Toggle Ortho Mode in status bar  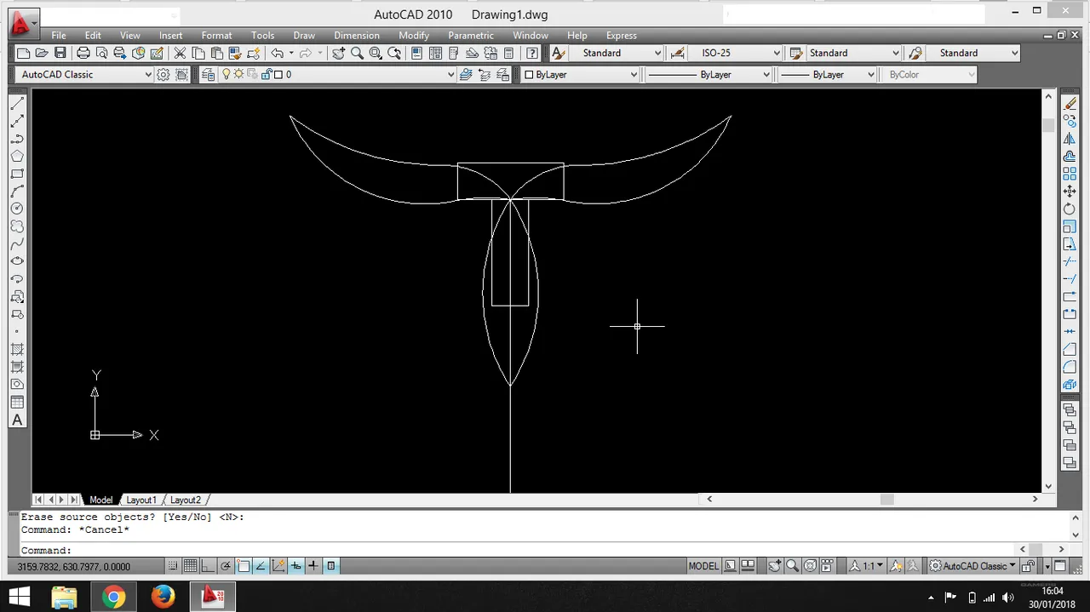click(208, 566)
